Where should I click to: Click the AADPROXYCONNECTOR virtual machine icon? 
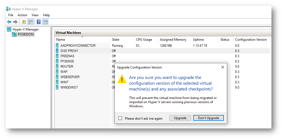(57, 46)
